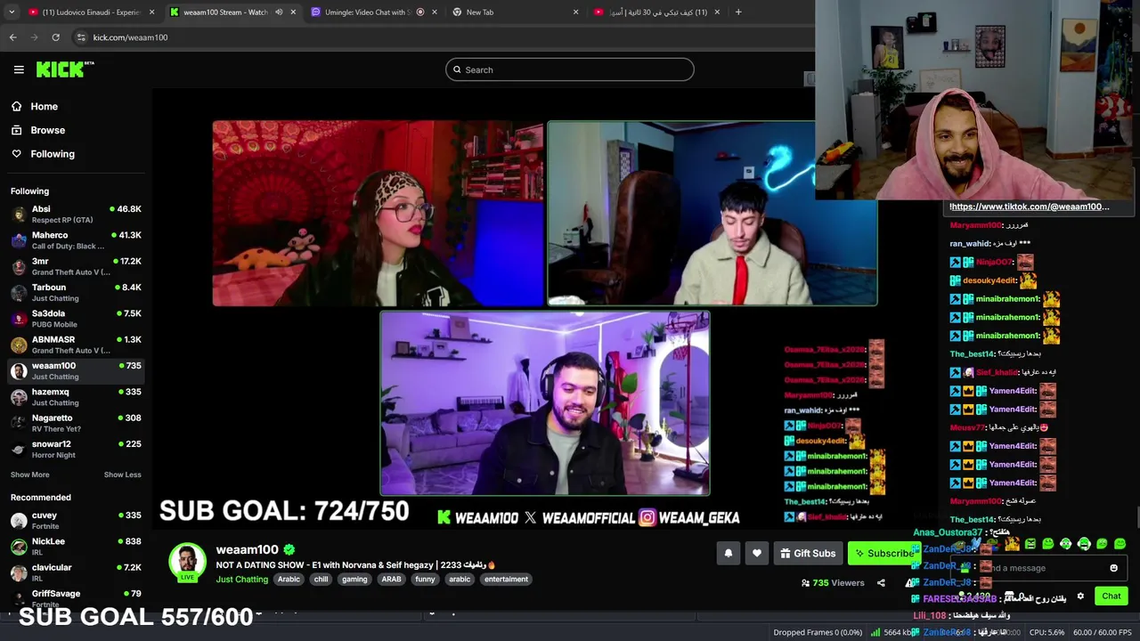Expand Following list with Show More
Image resolution: width=1140 pixels, height=641 pixels.
[30, 475]
